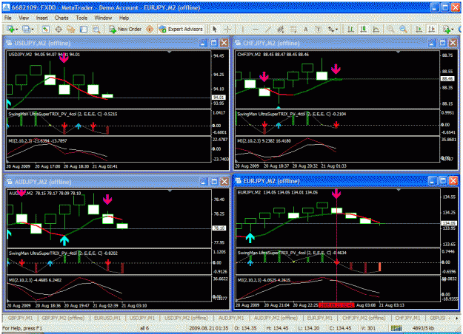Switch to the EURUSD,M1 tab

click(x=107, y=318)
